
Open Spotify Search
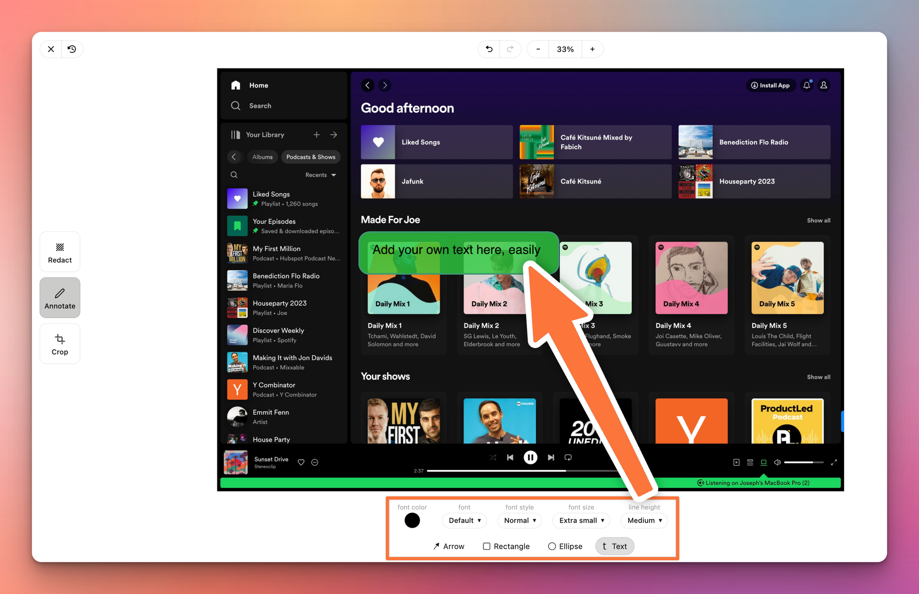coord(251,106)
